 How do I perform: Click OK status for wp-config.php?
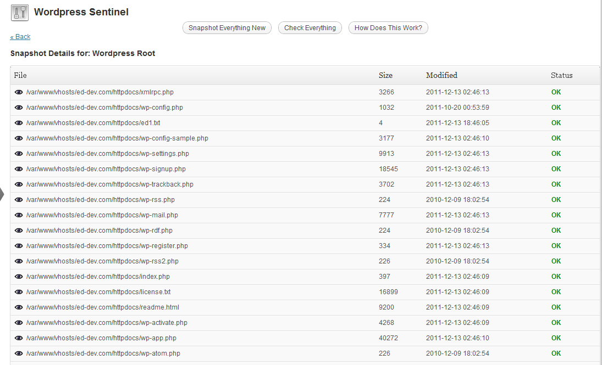pyautogui.click(x=556, y=108)
